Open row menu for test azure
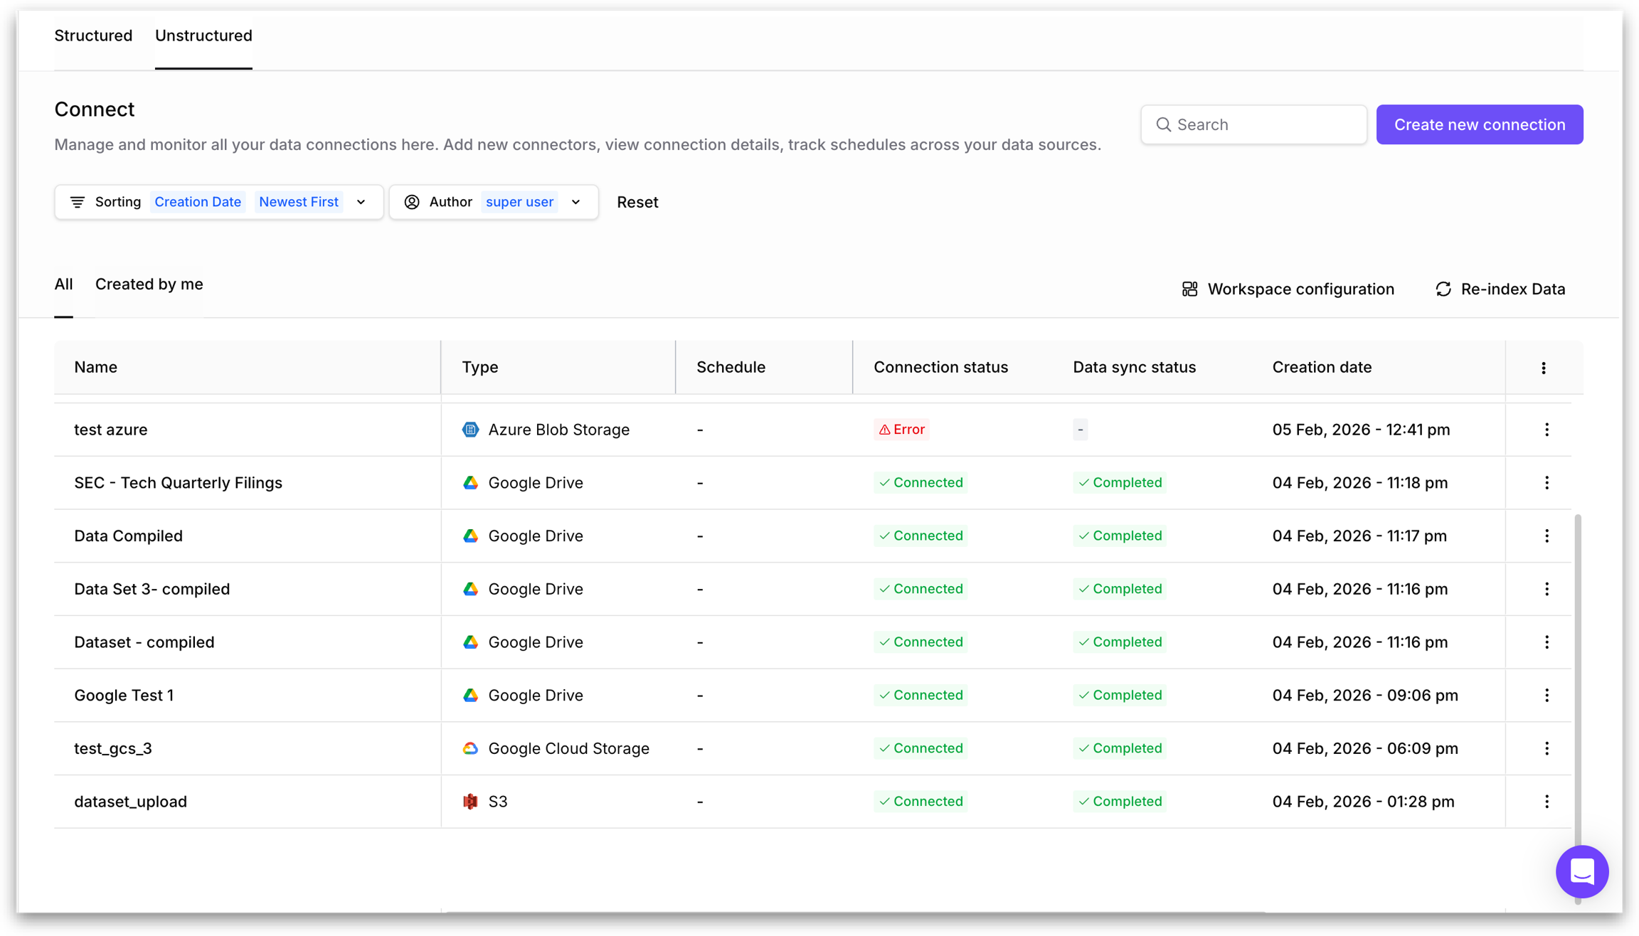Image resolution: width=1639 pixels, height=936 pixels. coord(1547,430)
